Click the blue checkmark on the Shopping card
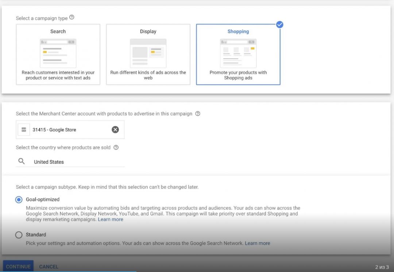This screenshot has height=272, width=394. 279,25
